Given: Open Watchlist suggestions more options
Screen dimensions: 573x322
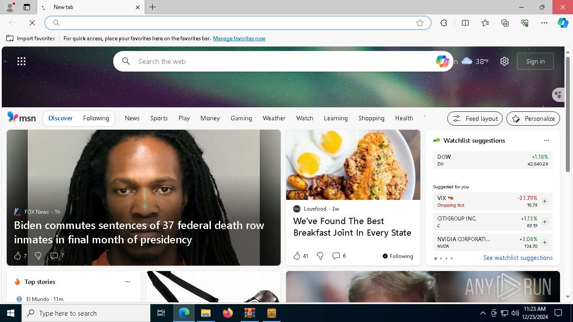Looking at the screenshot, I should (546, 140).
